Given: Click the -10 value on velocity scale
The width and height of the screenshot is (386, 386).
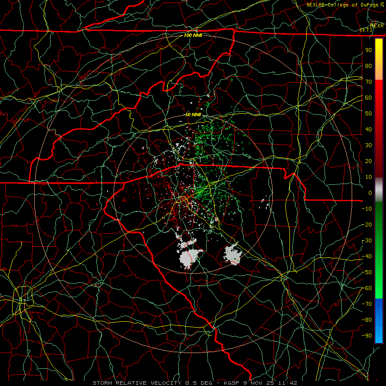Looking at the screenshot, I should [367, 209].
